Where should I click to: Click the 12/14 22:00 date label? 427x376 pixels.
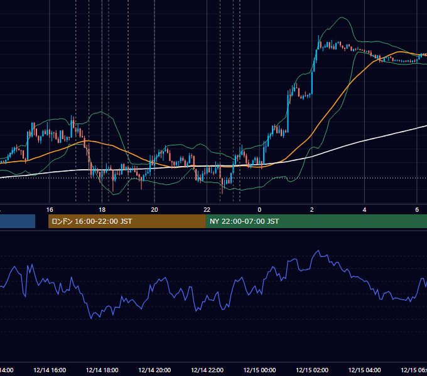point(207,370)
